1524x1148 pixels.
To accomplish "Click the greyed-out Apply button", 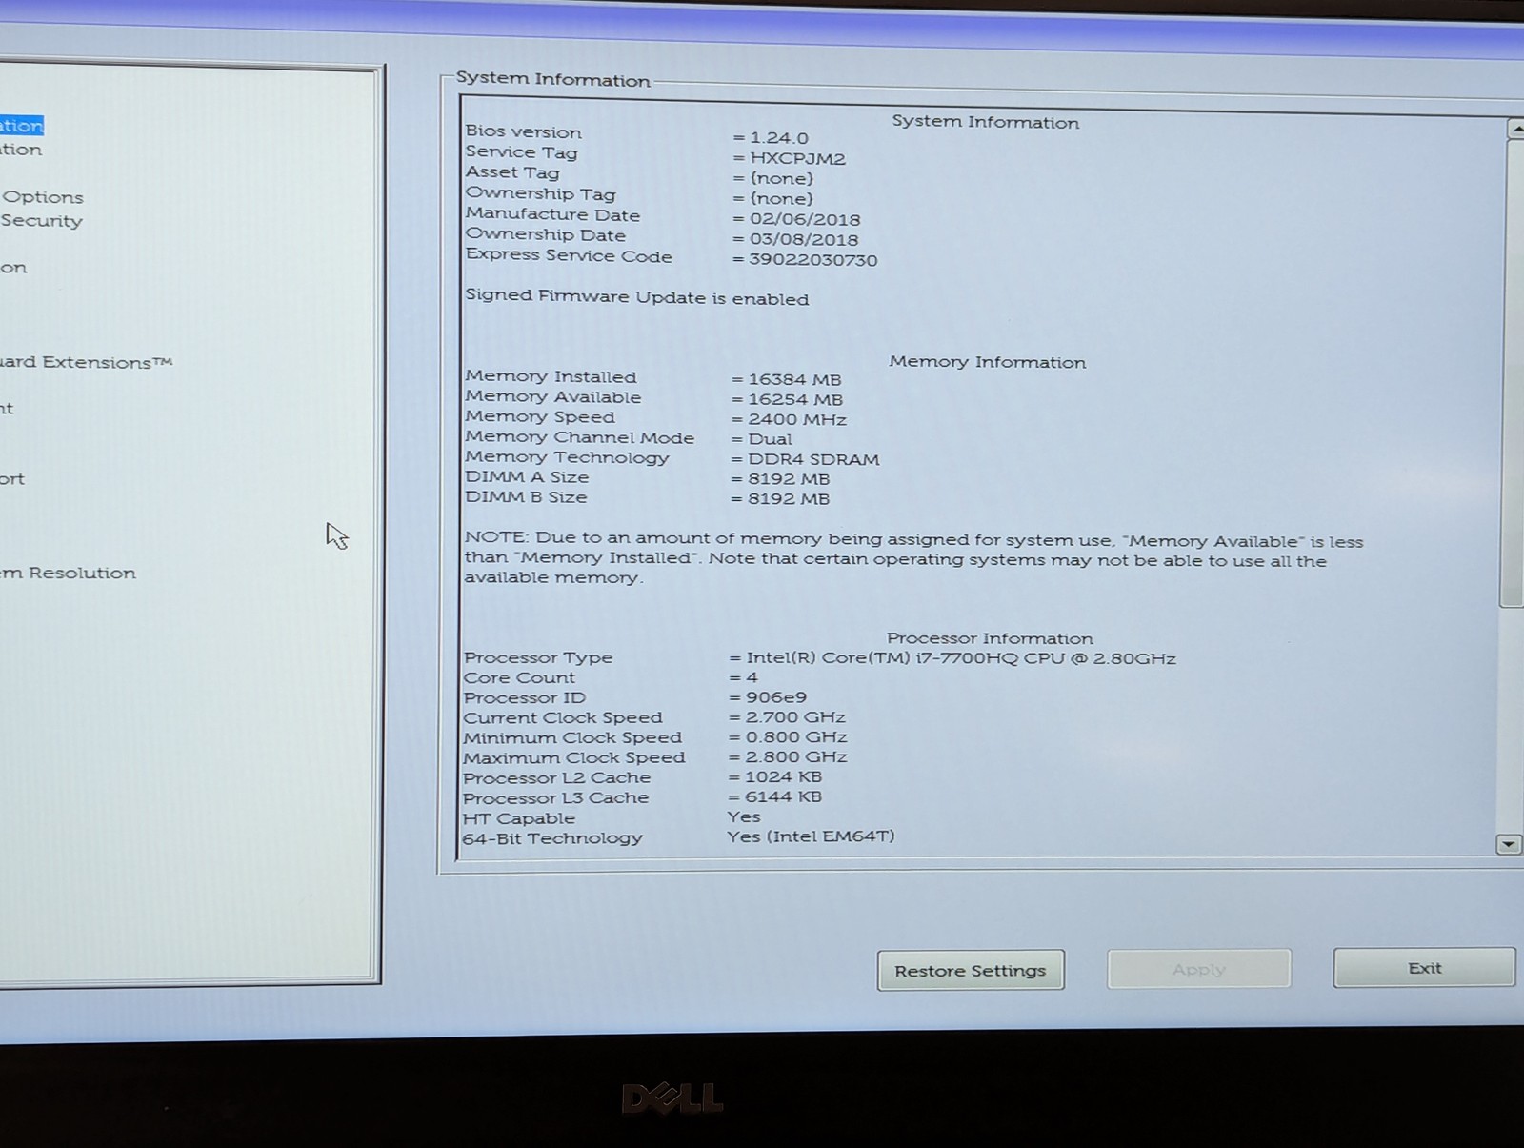I will [1198, 969].
